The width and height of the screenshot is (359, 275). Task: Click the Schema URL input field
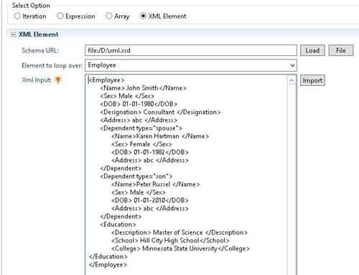click(x=191, y=50)
